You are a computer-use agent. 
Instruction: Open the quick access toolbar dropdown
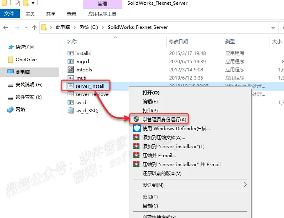pos(33,3)
